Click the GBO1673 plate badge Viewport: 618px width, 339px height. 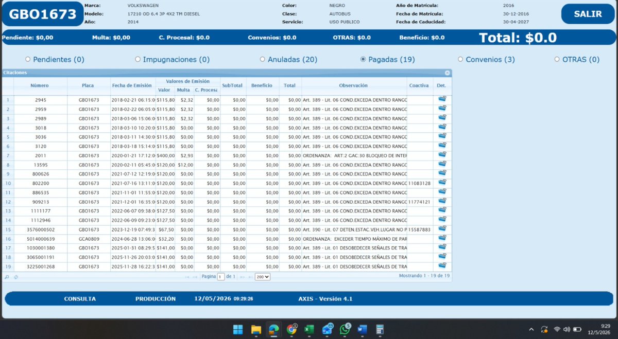43,14
